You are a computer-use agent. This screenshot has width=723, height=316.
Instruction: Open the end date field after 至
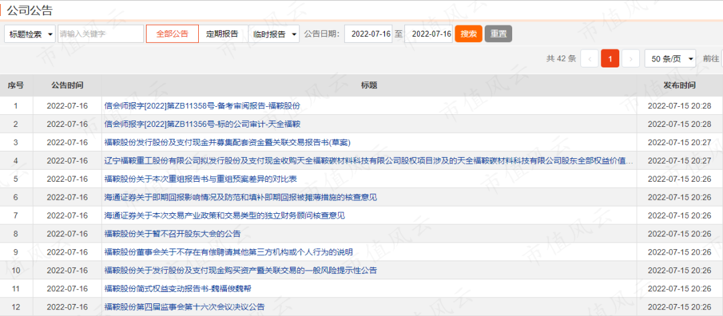[428, 34]
